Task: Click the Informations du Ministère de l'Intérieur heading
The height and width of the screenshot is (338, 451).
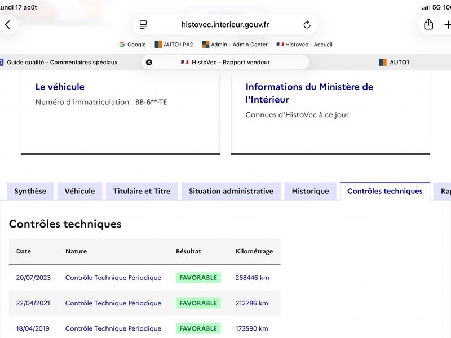Action: [309, 93]
